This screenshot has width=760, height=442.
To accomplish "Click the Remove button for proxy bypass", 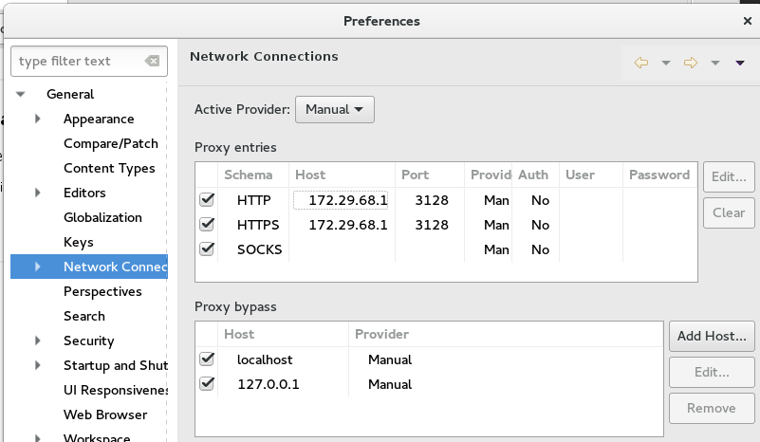I will tap(712, 408).
